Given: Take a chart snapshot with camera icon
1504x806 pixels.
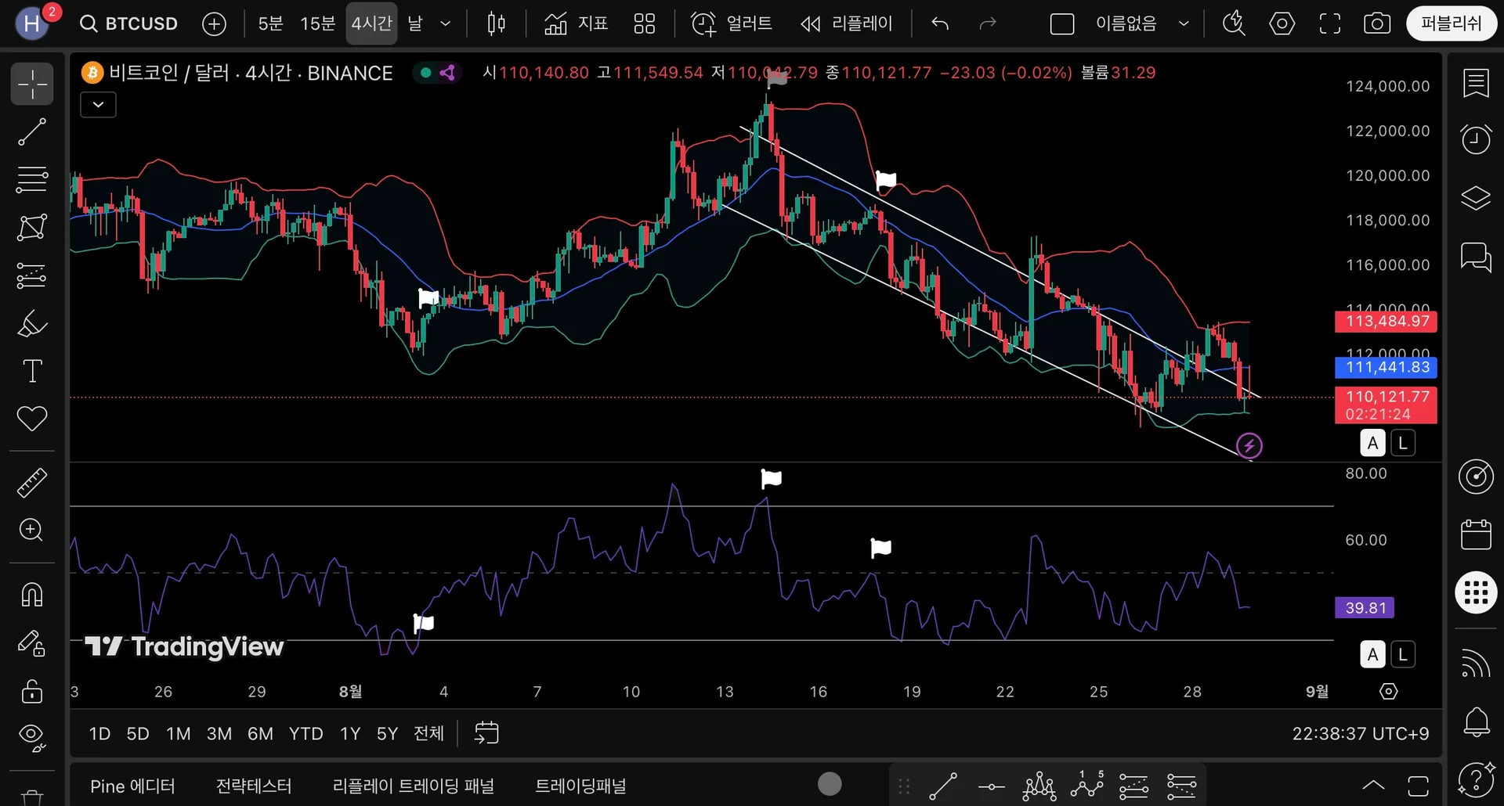Looking at the screenshot, I should [1376, 23].
